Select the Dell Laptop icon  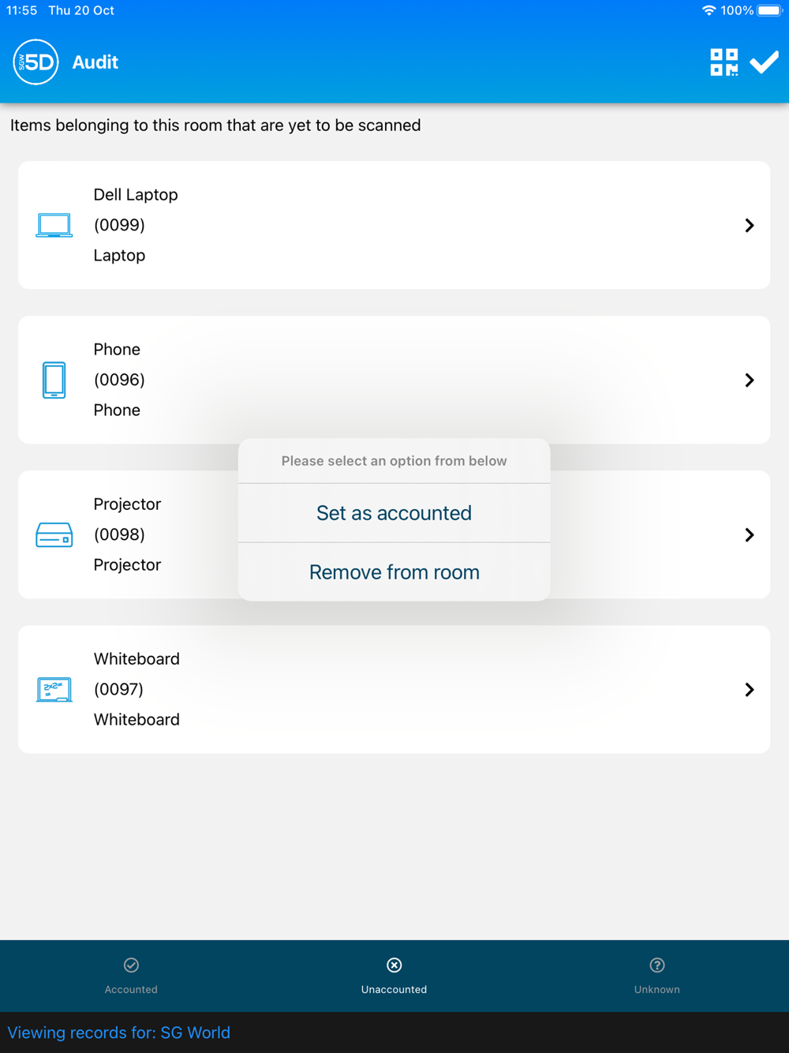54,225
